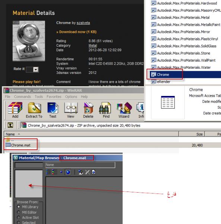Click the Delete files icon
Image resolution: width=221 pixels, height=224 pixels.
coord(88,110)
